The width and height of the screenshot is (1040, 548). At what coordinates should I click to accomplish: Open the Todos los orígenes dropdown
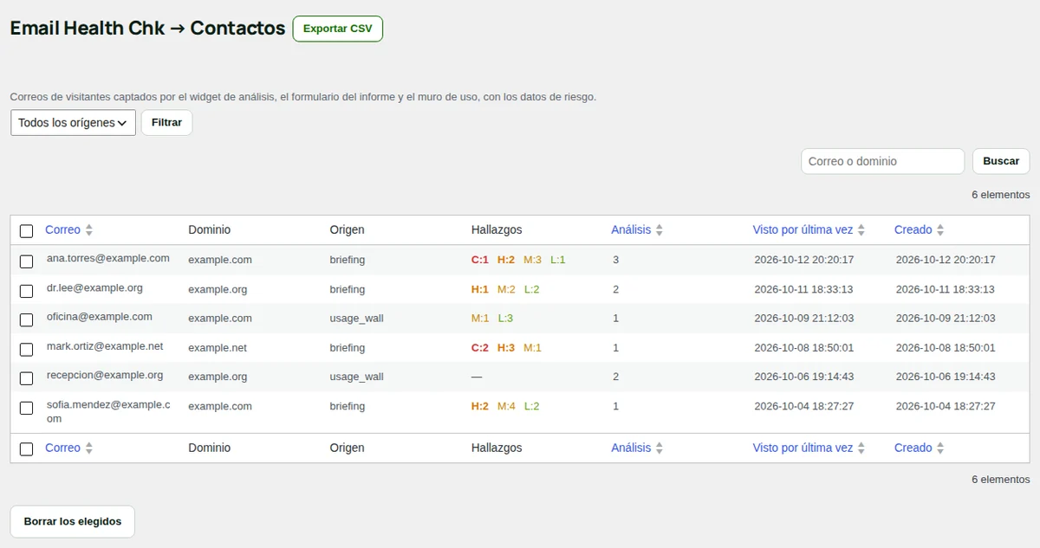[73, 123]
